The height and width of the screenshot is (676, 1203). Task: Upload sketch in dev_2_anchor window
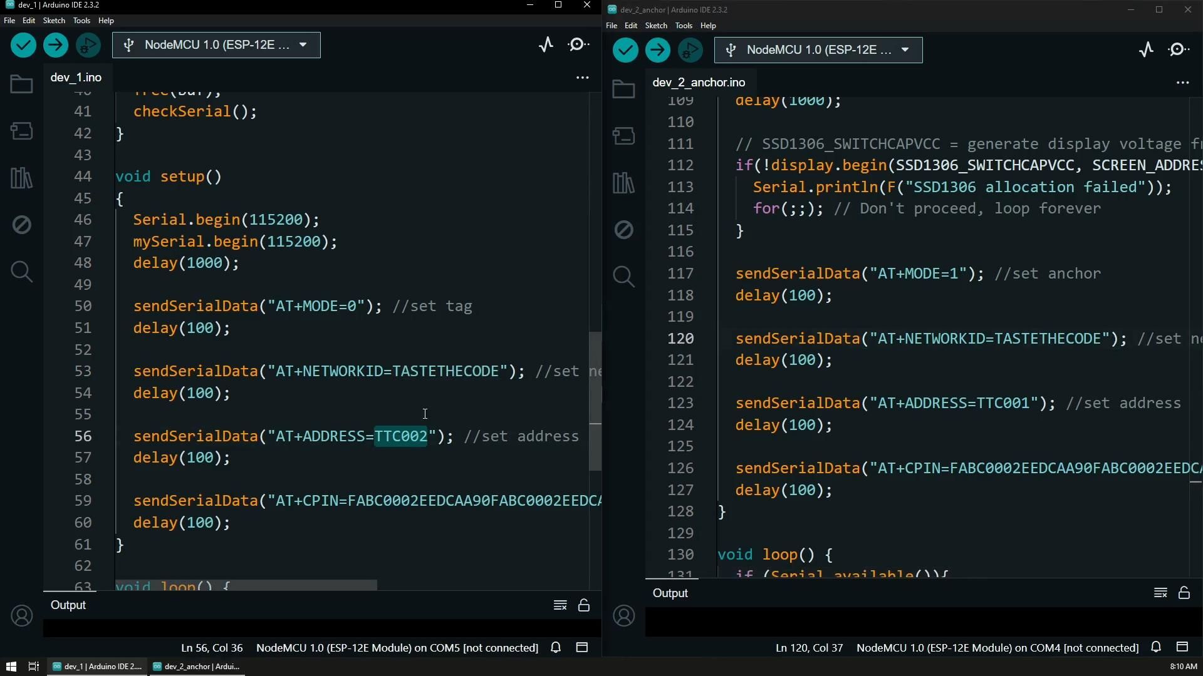coord(657,50)
